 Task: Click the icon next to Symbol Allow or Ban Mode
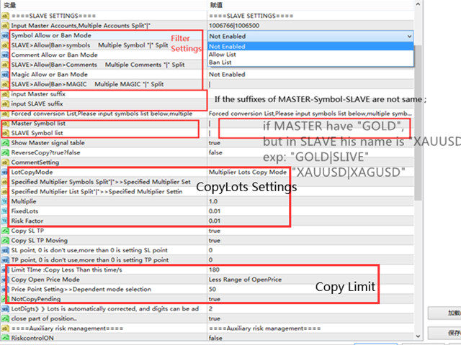[x=5, y=35]
